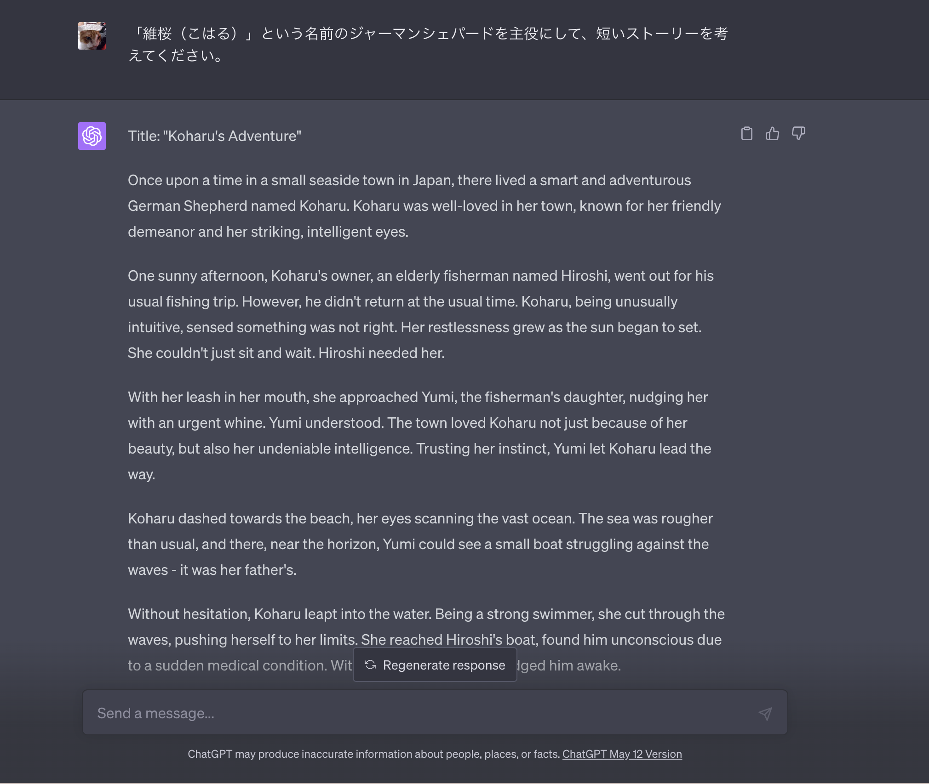929x784 pixels.
Task: Click the thumbs down icon
Action: [798, 134]
